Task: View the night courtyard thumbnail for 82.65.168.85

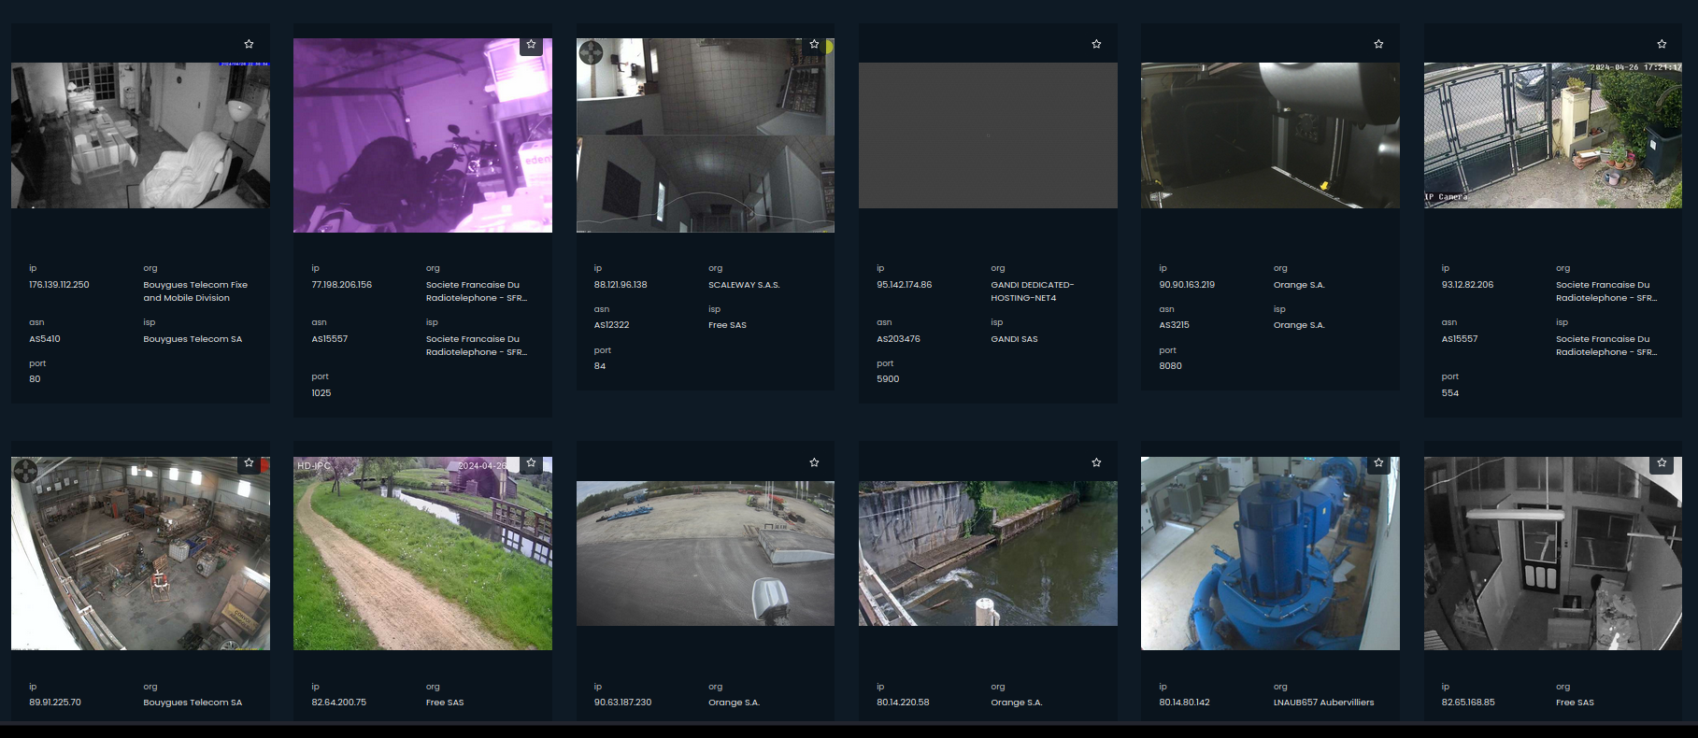Action: click(1553, 553)
